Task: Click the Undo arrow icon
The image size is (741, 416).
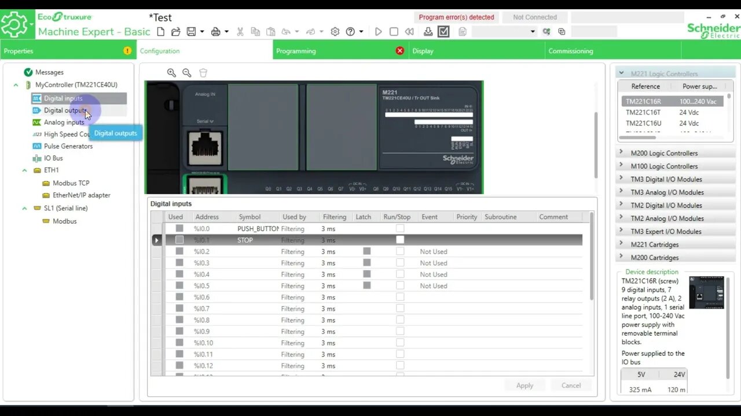Action: click(286, 32)
